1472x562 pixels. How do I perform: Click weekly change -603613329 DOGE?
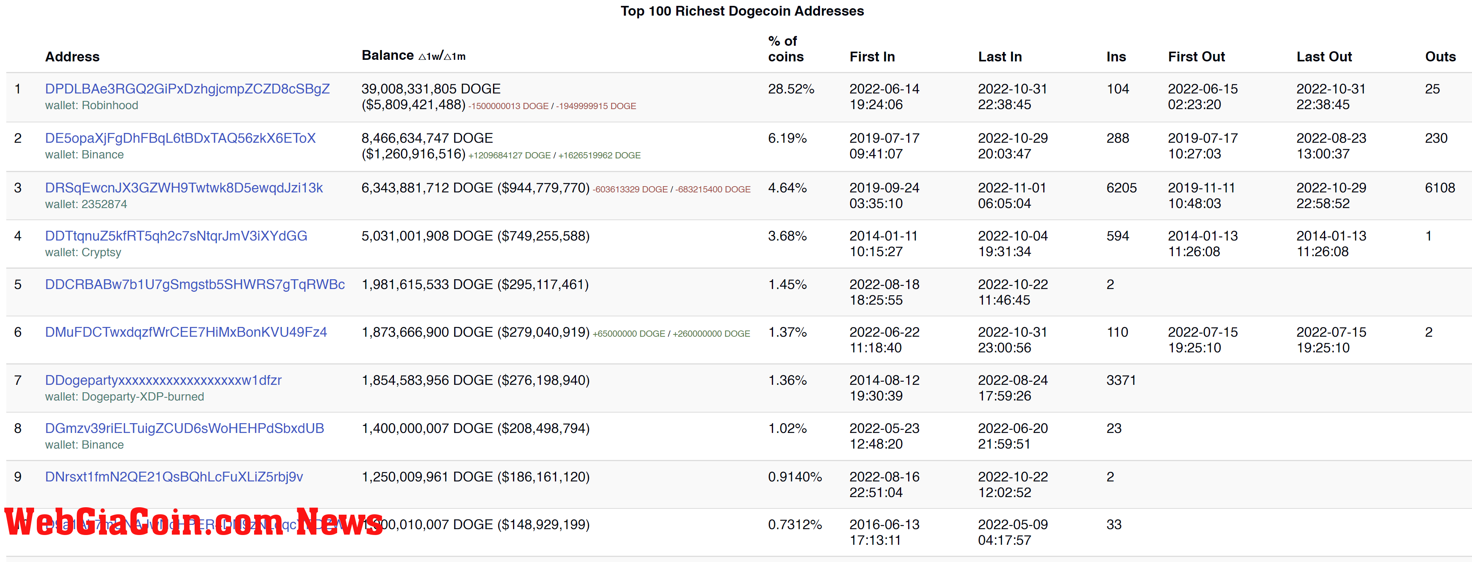[x=630, y=189]
